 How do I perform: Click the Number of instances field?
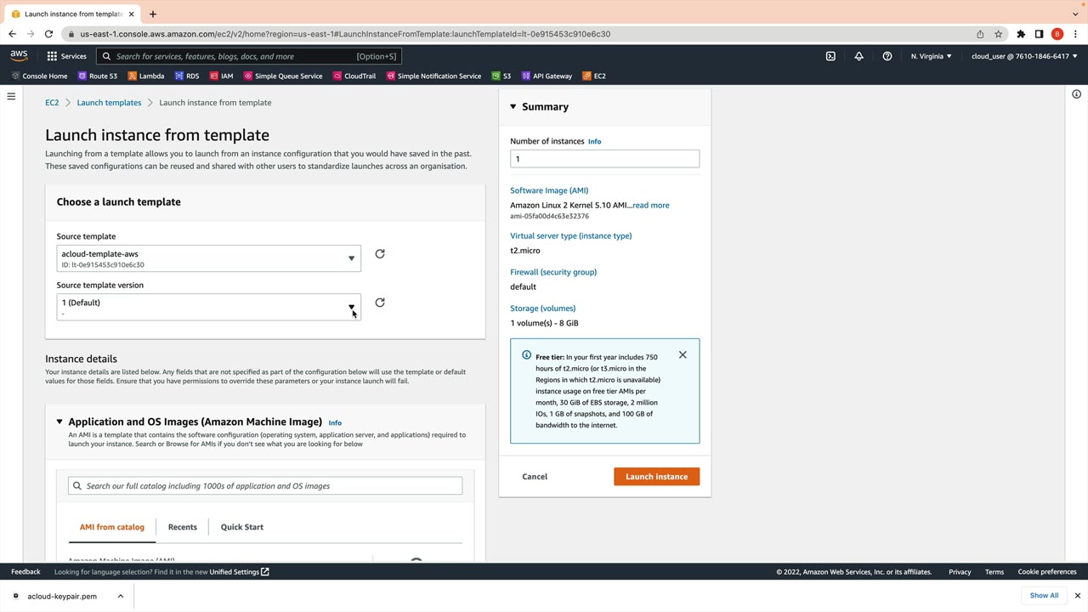tap(605, 159)
